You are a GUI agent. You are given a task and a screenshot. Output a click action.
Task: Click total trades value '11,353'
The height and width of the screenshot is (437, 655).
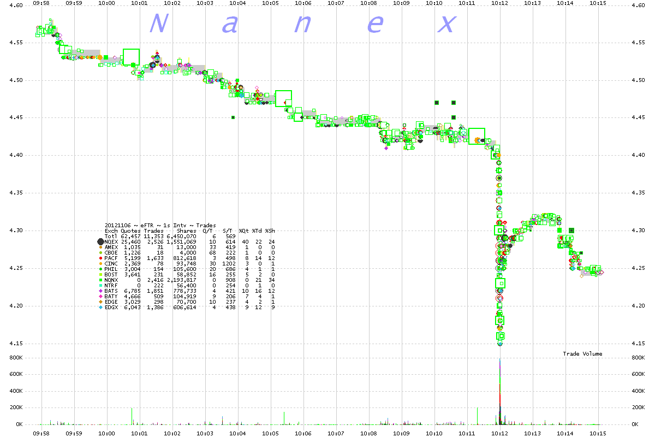pos(153,236)
